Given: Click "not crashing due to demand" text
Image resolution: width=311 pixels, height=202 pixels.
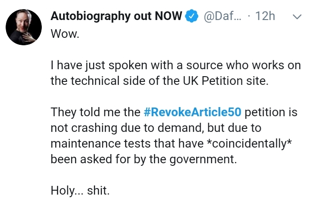Looking at the screenshot, I should click(127, 128).
